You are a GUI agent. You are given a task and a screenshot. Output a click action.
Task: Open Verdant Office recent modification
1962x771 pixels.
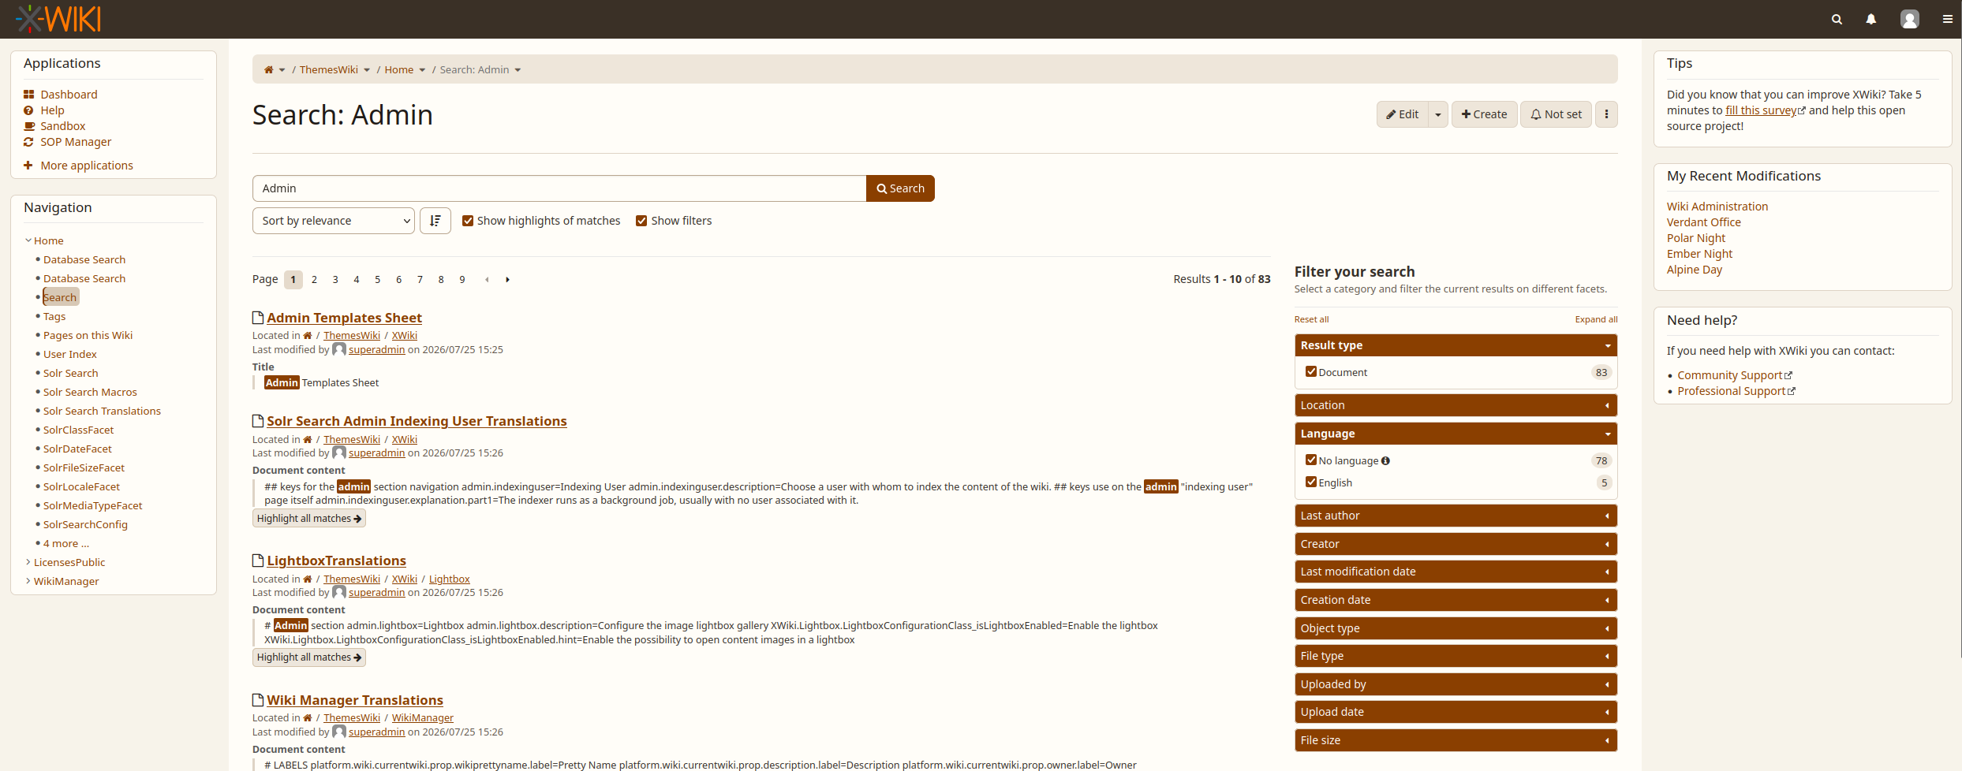(1703, 222)
